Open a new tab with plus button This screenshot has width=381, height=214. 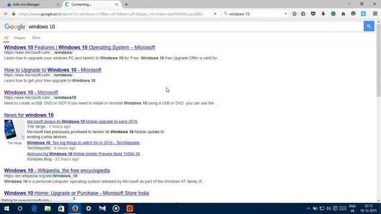coord(126,4)
